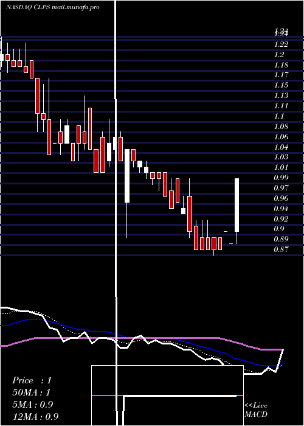Click the 1.22 price axis label
Image resolution: width=304 pixels, height=426 pixels.
(x=281, y=44)
